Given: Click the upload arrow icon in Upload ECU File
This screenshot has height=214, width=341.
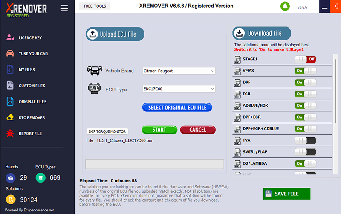Looking at the screenshot, I should (x=92, y=34).
